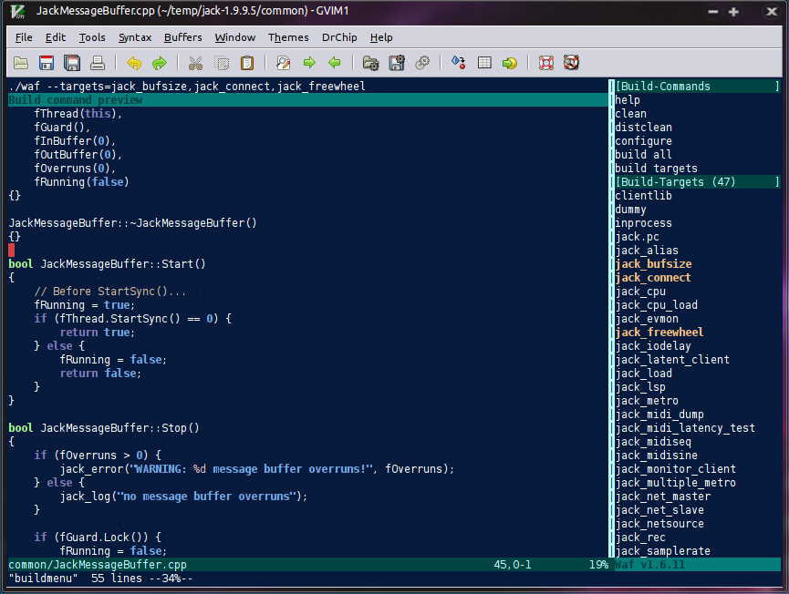
Task: Click the Build tags table icon
Action: click(x=484, y=63)
